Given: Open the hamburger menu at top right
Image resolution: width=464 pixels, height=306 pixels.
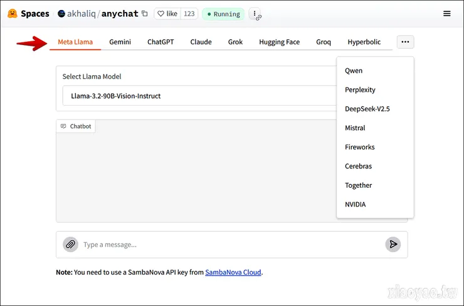Looking at the screenshot, I should tap(446, 14).
